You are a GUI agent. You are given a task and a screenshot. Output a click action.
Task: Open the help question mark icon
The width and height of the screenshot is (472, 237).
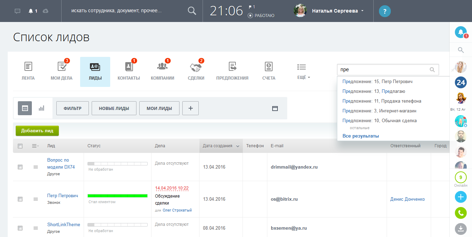tap(385, 11)
